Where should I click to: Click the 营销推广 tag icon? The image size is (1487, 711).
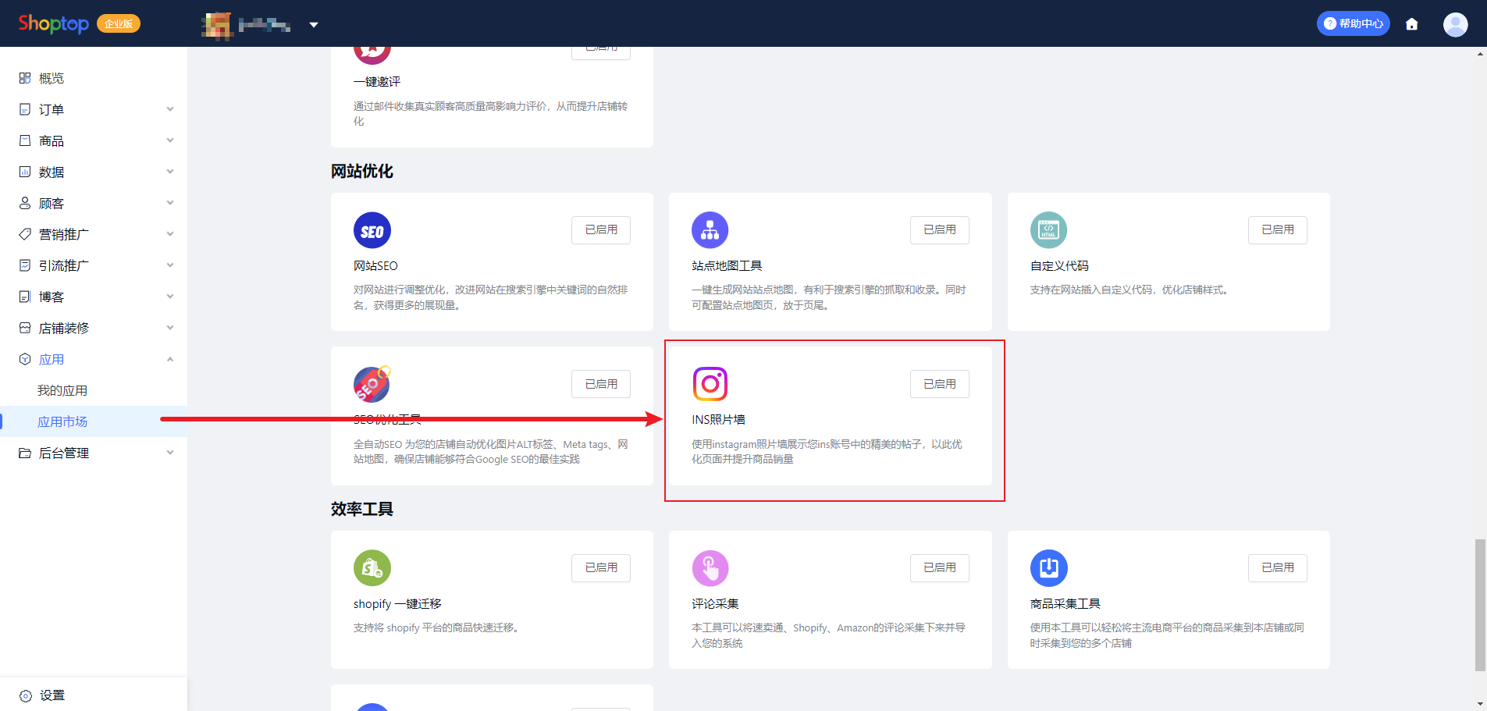click(x=25, y=234)
